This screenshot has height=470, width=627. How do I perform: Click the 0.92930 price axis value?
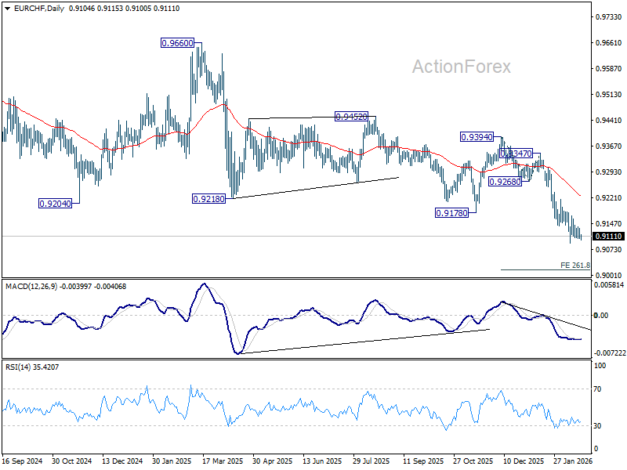point(609,172)
